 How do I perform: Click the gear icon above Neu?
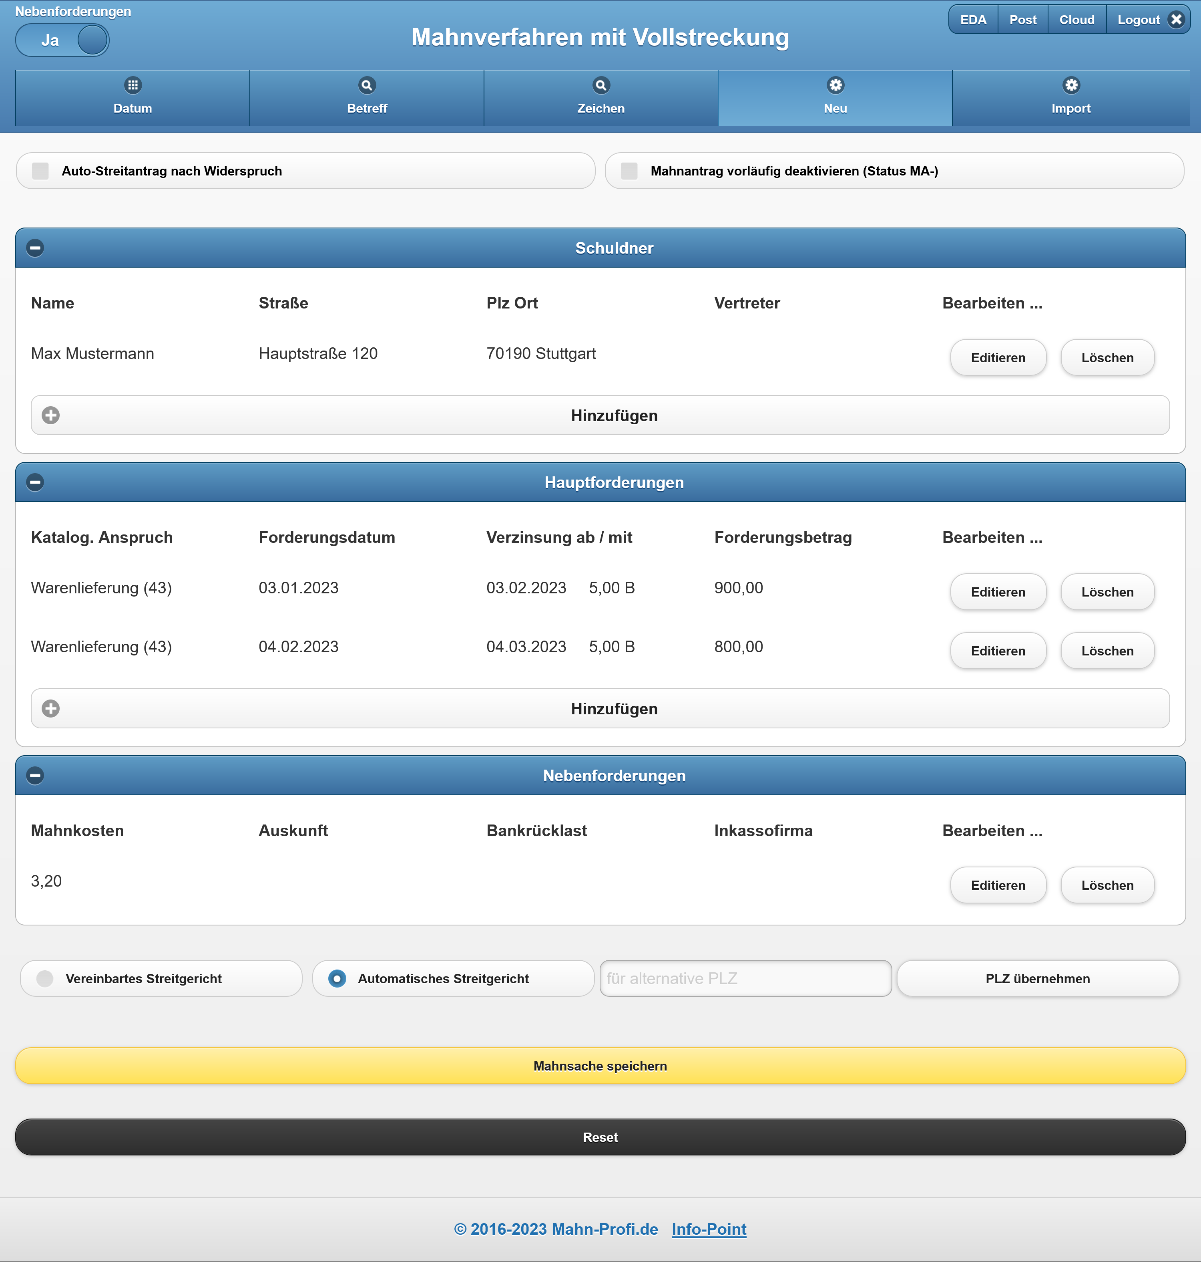(x=835, y=85)
